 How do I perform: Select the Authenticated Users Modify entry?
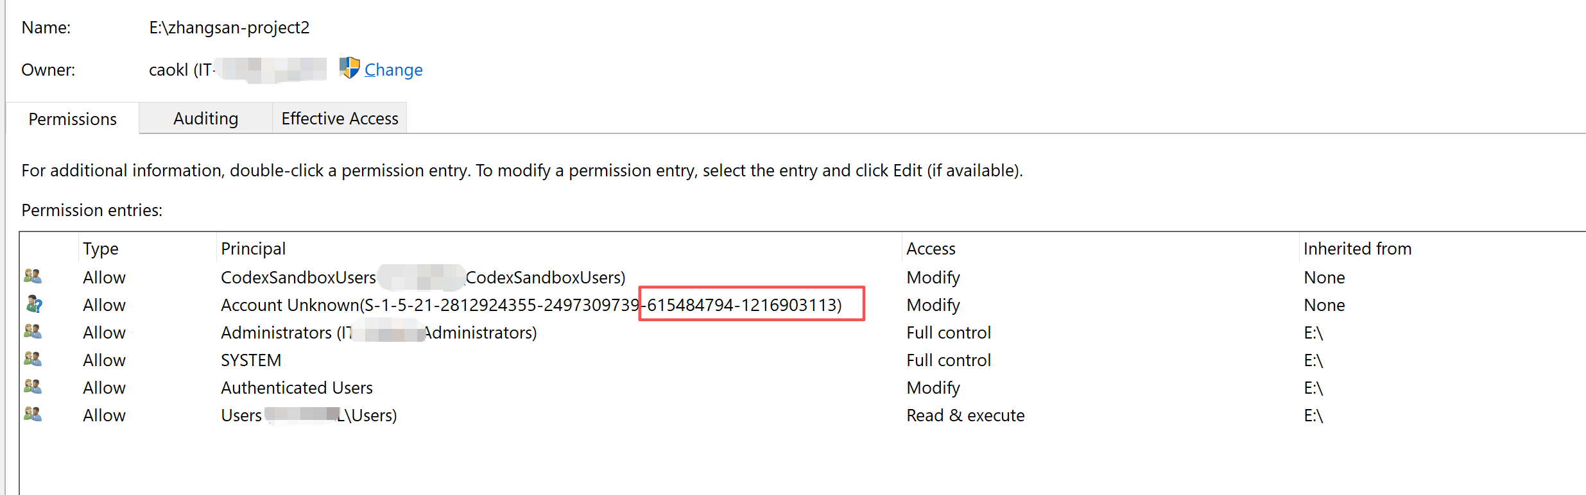coord(802,387)
